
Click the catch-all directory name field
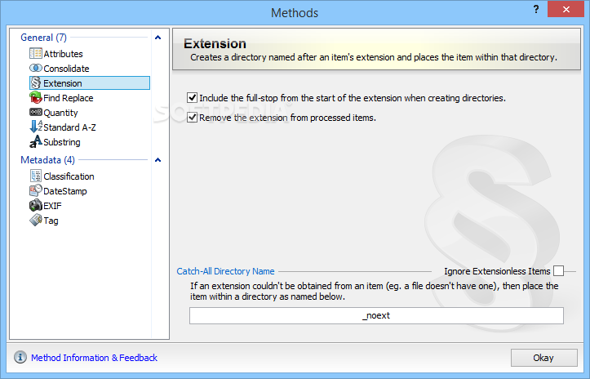point(376,315)
